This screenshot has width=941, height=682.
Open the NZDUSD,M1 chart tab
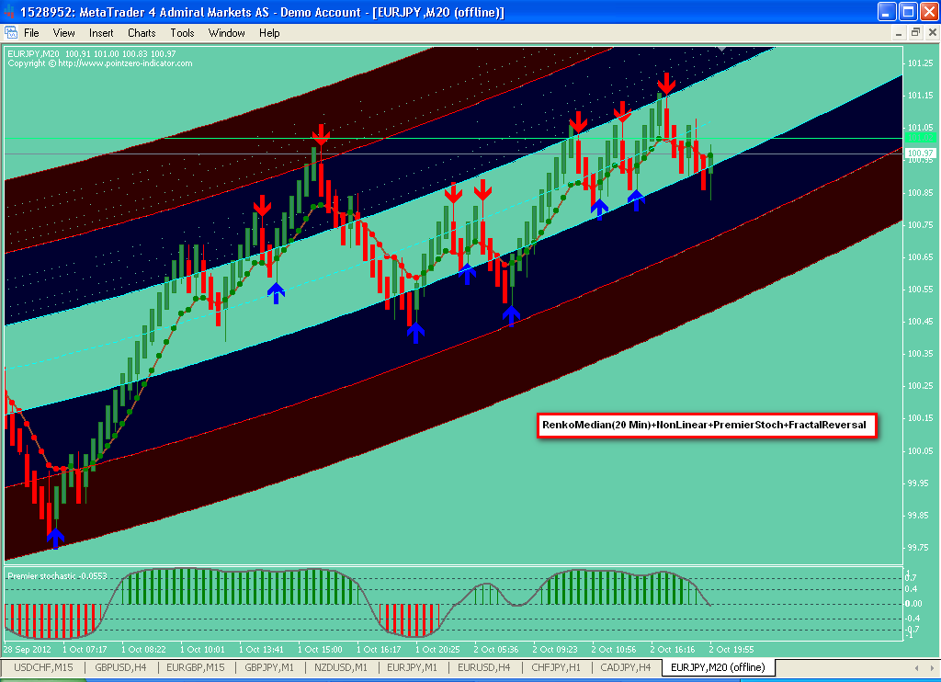point(341,667)
